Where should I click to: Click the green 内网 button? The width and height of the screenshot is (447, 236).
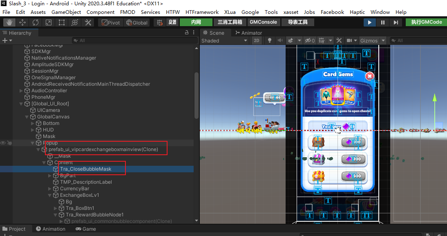tap(196, 22)
